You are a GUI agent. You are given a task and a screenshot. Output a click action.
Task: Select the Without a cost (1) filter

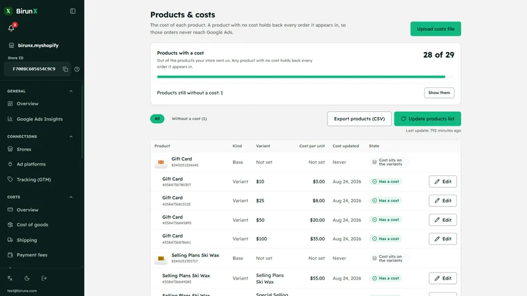(189, 119)
